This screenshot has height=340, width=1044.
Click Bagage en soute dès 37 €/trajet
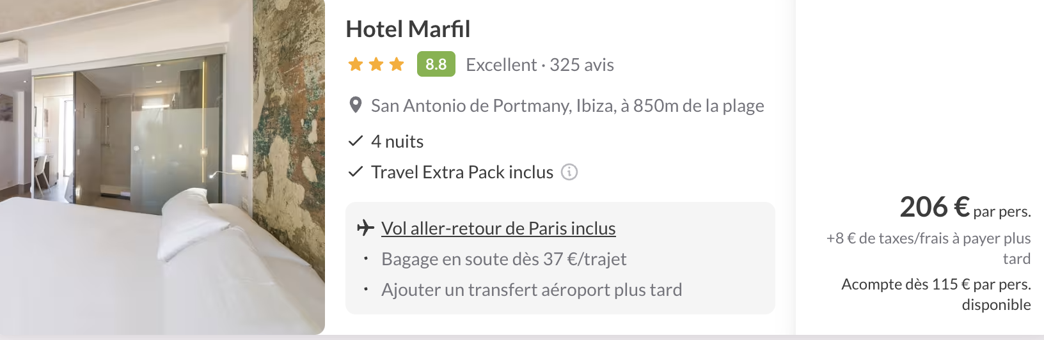click(x=504, y=259)
